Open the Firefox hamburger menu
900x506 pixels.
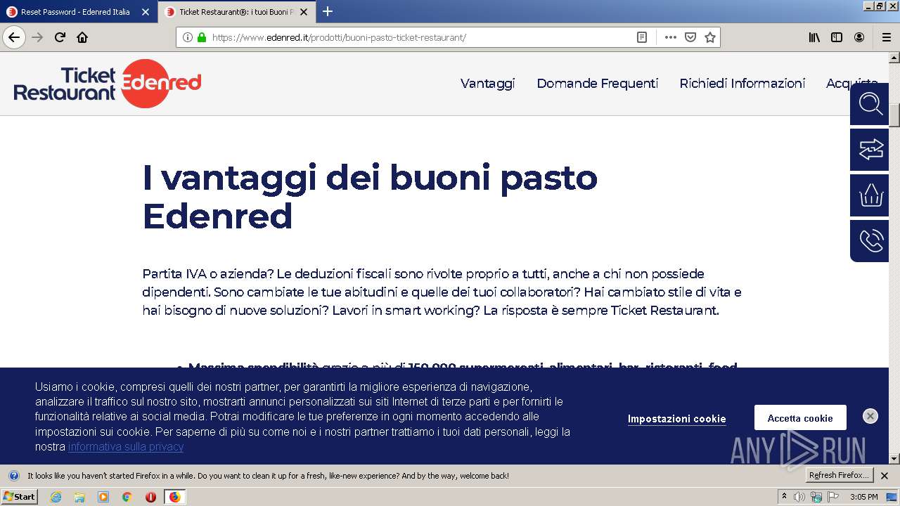tap(886, 37)
